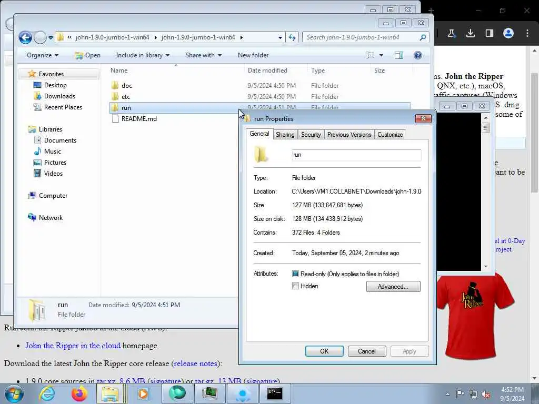Switch to the Sharing tab
Image resolution: width=539 pixels, height=404 pixels.
[285, 135]
